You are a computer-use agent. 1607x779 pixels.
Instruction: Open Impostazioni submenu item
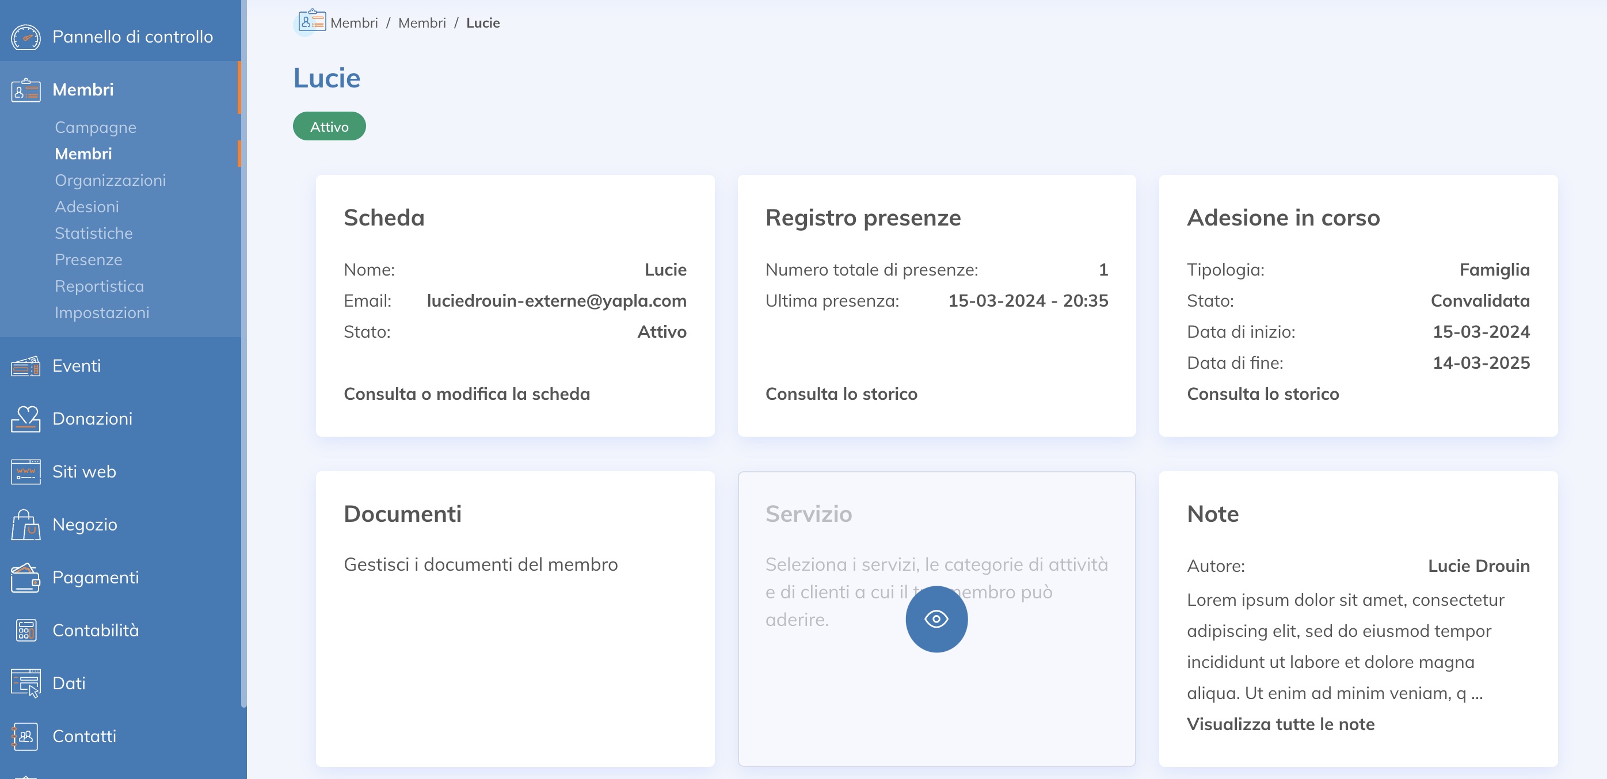point(102,313)
